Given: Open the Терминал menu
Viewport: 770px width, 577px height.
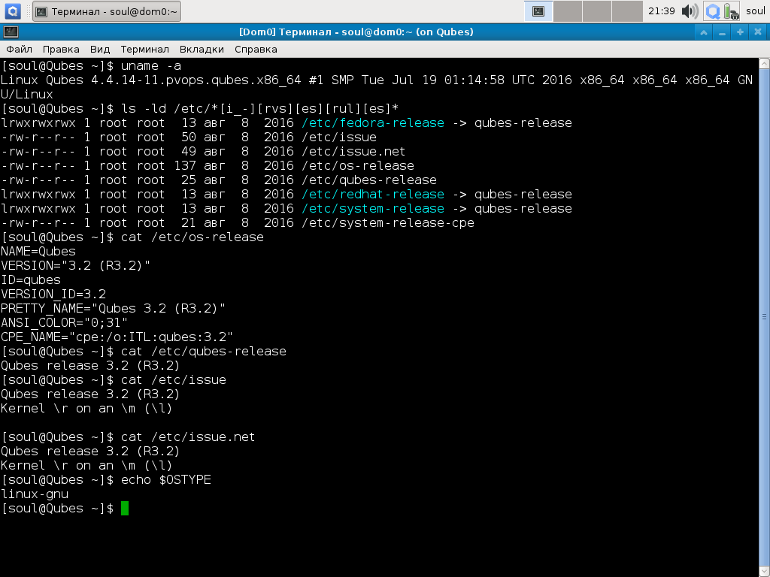Looking at the screenshot, I should pyautogui.click(x=145, y=49).
